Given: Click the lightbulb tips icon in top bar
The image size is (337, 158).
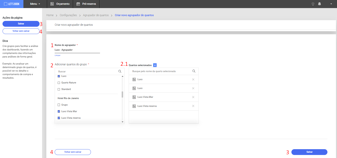Looking at the screenshot, I should pos(313,4).
